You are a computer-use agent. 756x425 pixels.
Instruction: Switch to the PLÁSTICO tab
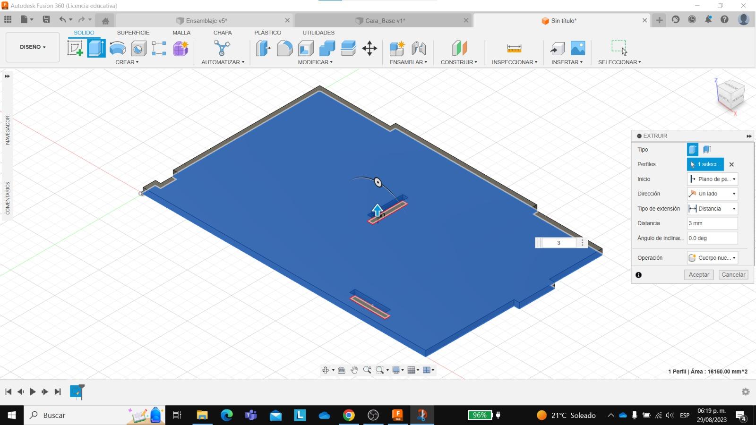point(267,33)
